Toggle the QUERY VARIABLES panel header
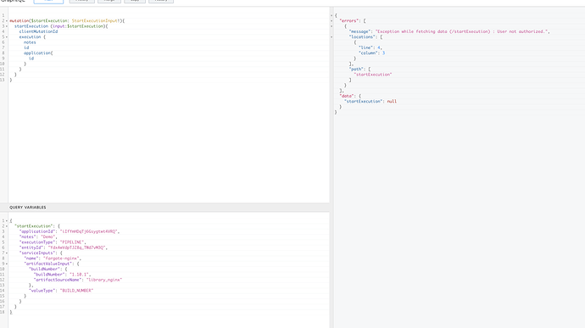585x328 pixels. click(x=164, y=207)
